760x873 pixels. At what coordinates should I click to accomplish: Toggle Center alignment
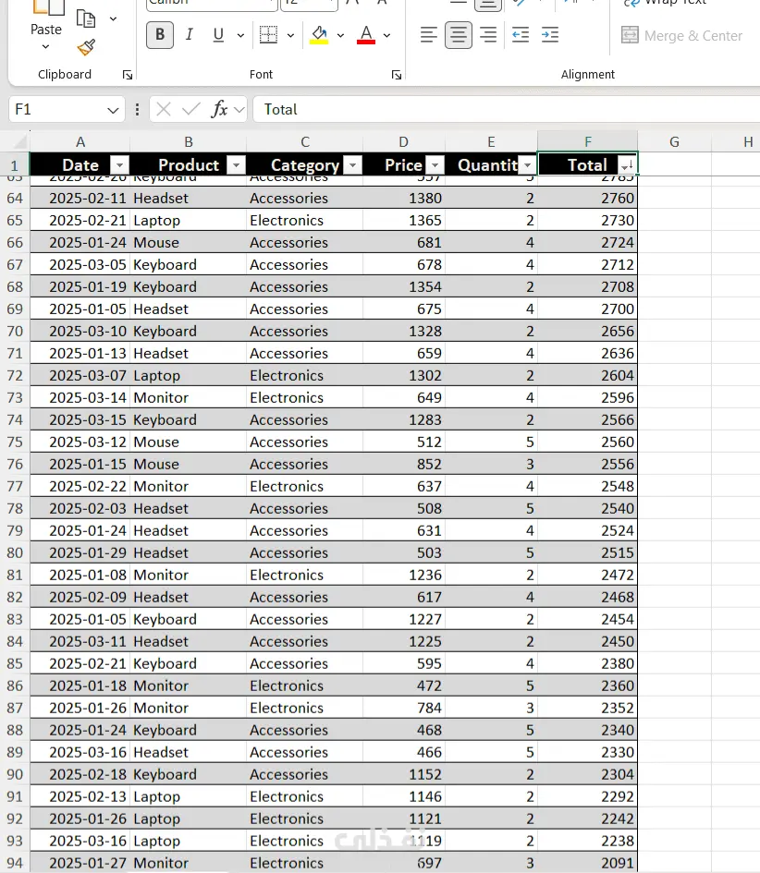[459, 35]
